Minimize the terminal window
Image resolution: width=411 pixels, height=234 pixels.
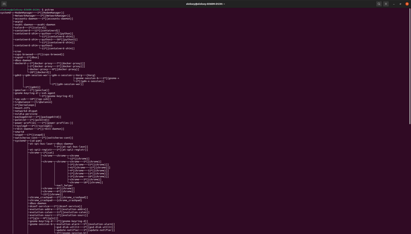coord(394,4)
